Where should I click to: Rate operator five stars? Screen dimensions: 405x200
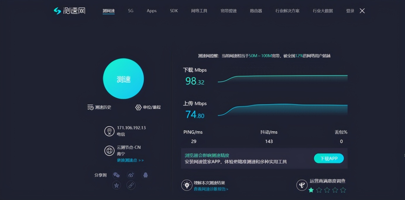point(343,190)
